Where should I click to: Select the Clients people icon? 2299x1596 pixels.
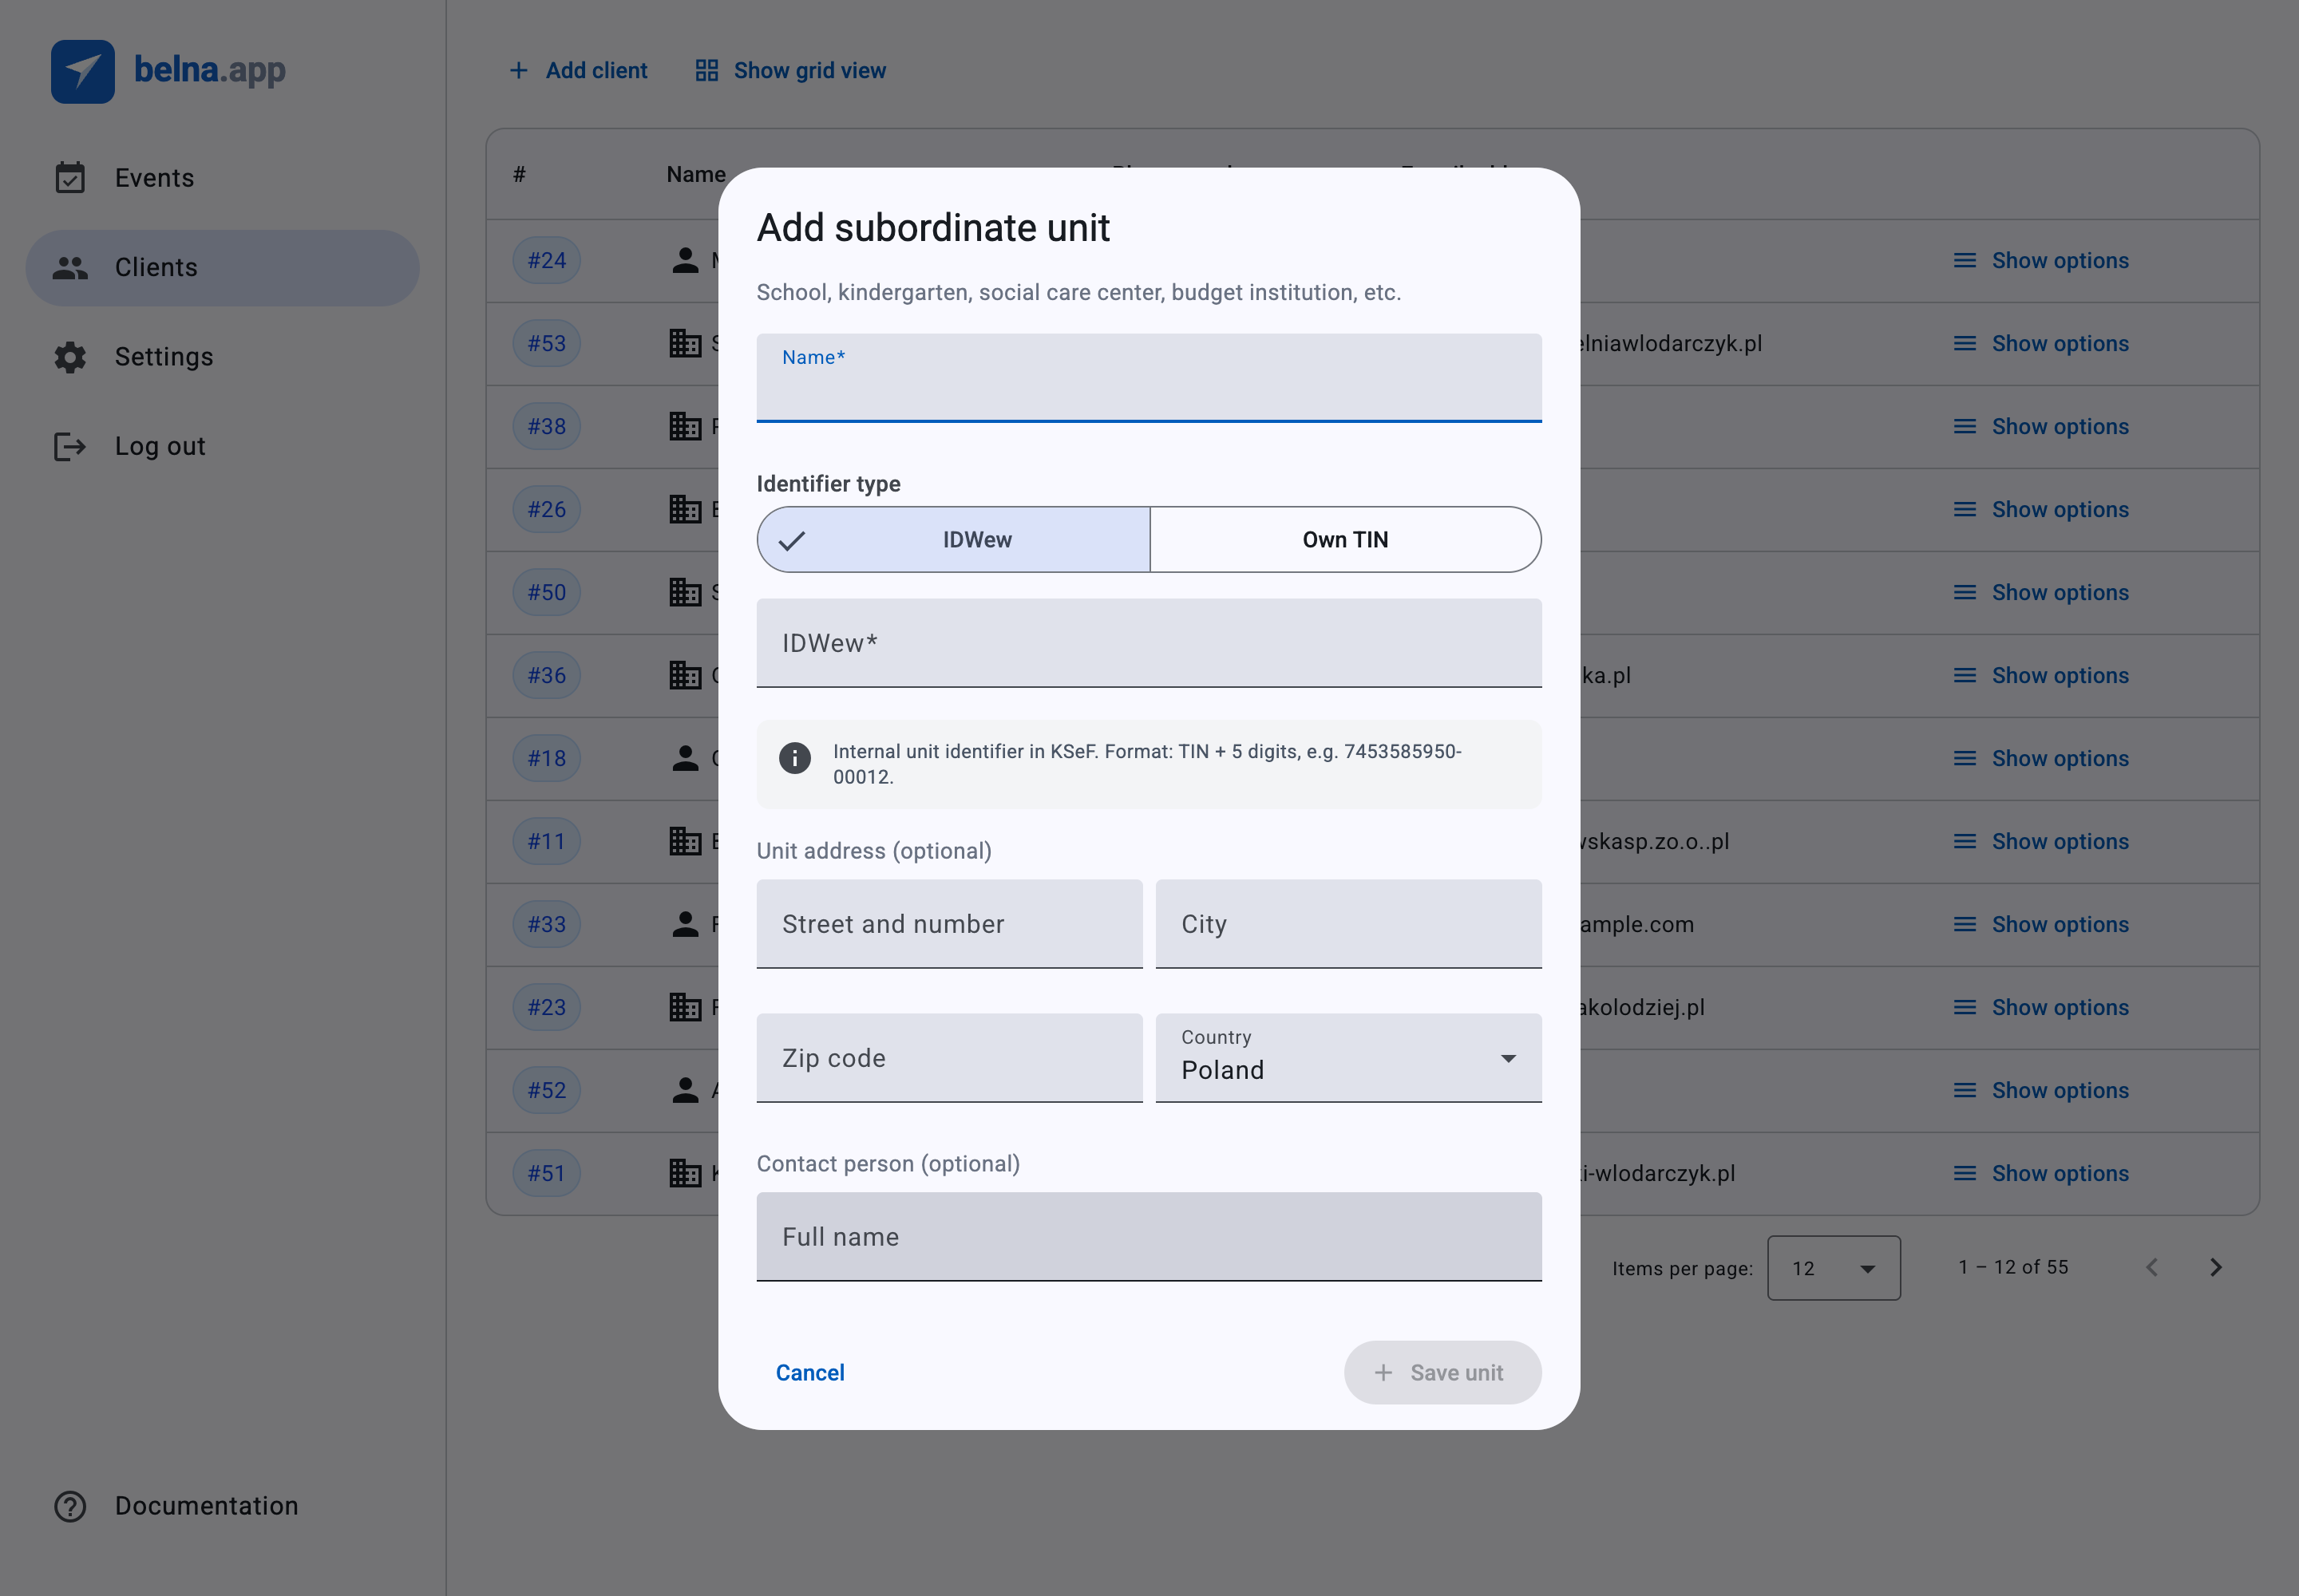click(x=70, y=267)
